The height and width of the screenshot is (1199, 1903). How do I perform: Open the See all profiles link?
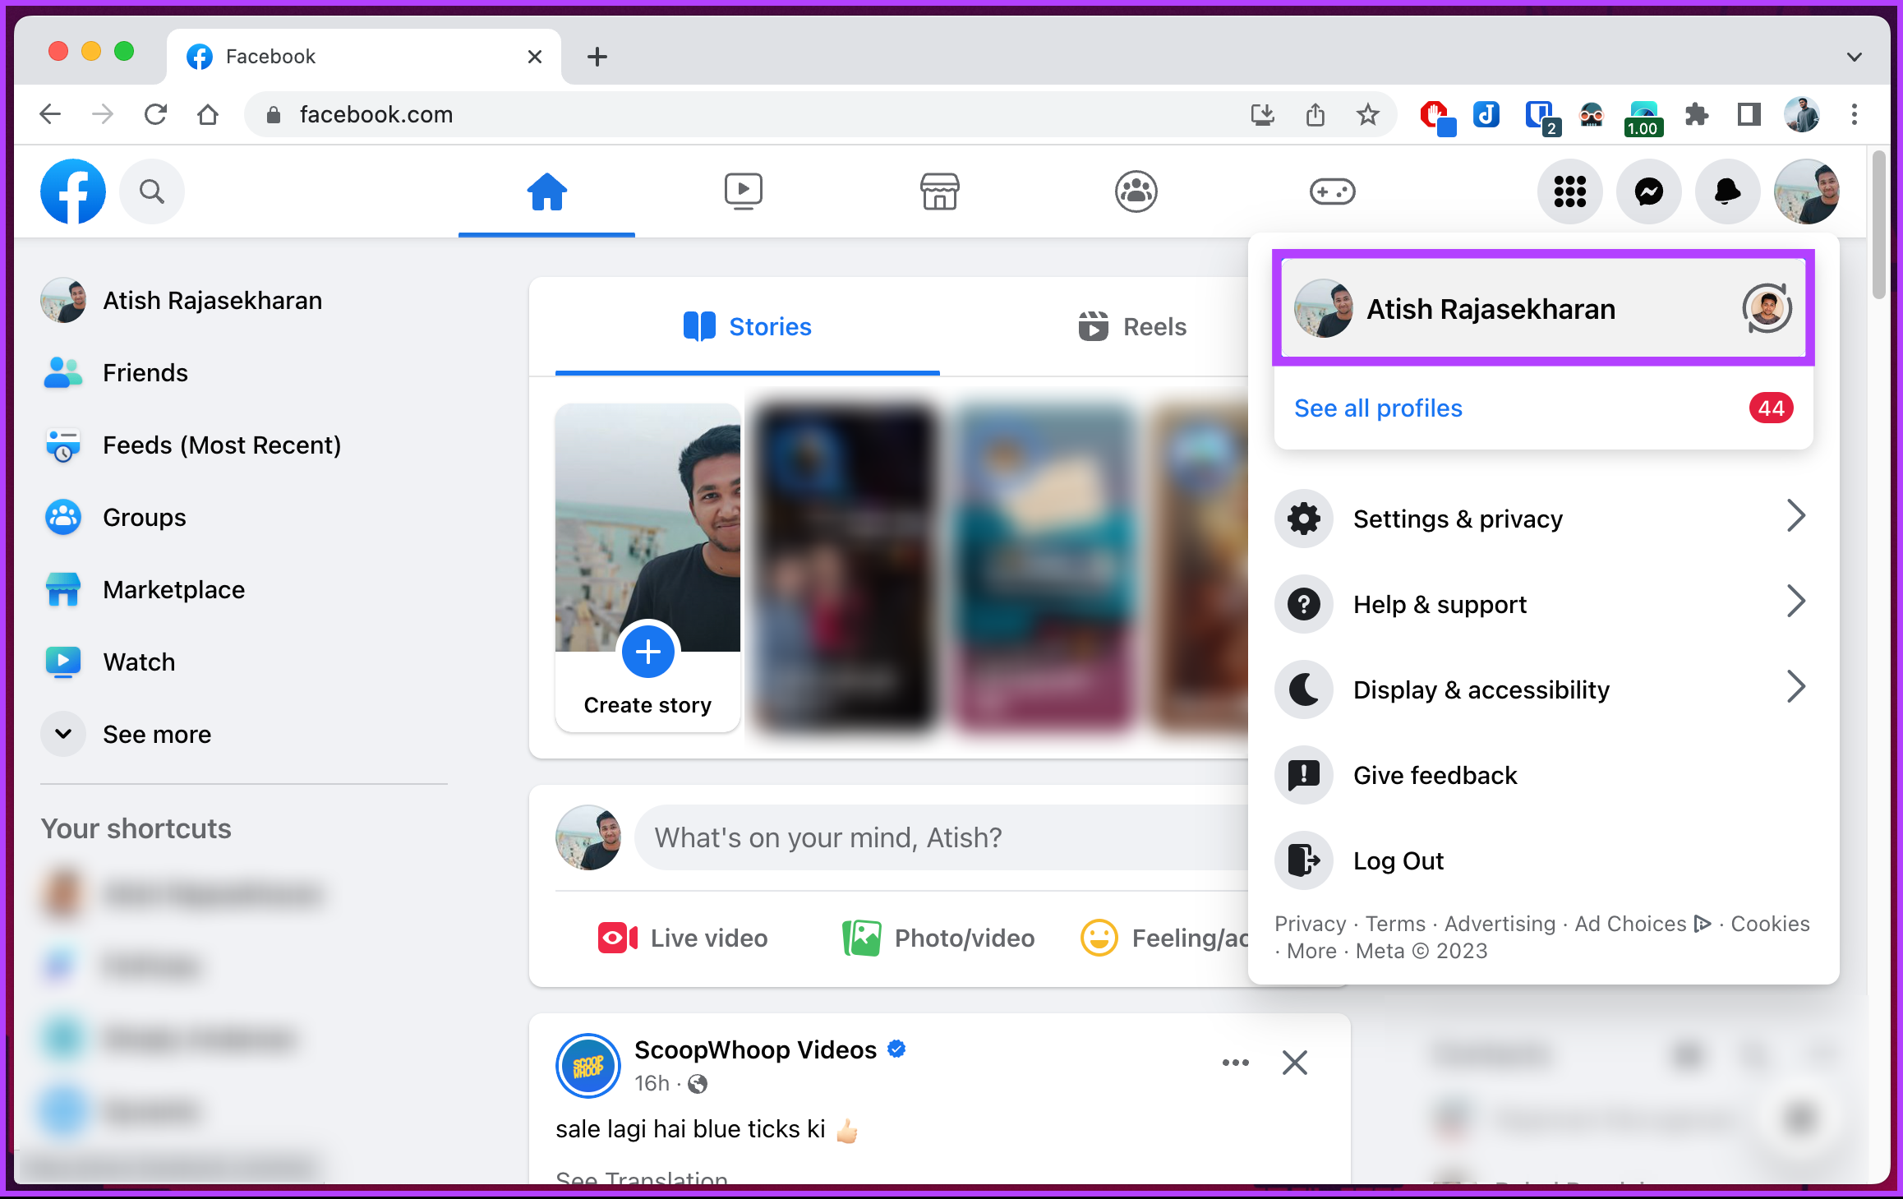[x=1378, y=408]
